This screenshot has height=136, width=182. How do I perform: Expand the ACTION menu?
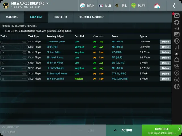pyautogui.click(x=124, y=130)
